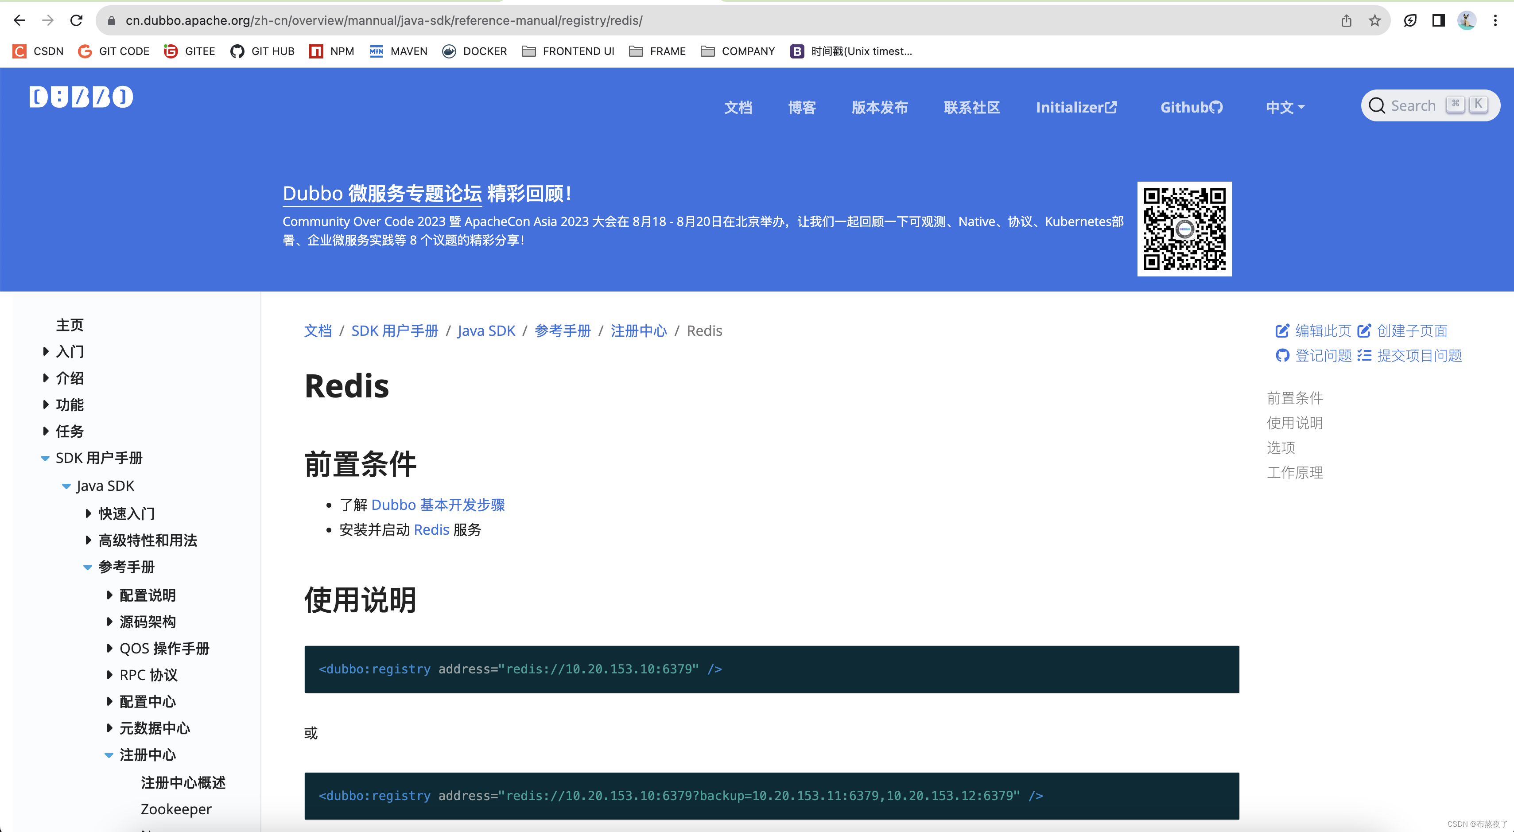This screenshot has width=1514, height=832.
Task: Click the browser address bar URL
Action: point(384,20)
